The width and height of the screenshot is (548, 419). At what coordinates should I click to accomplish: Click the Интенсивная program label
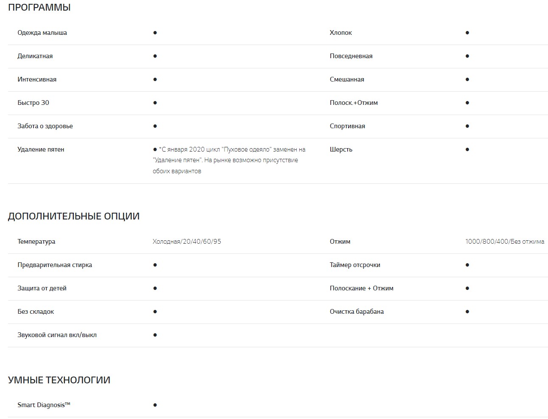[x=37, y=79]
